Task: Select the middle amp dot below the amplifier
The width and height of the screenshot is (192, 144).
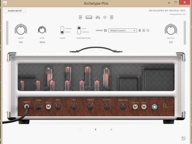Action: point(96,129)
